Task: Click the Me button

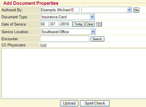Action: 136,10
